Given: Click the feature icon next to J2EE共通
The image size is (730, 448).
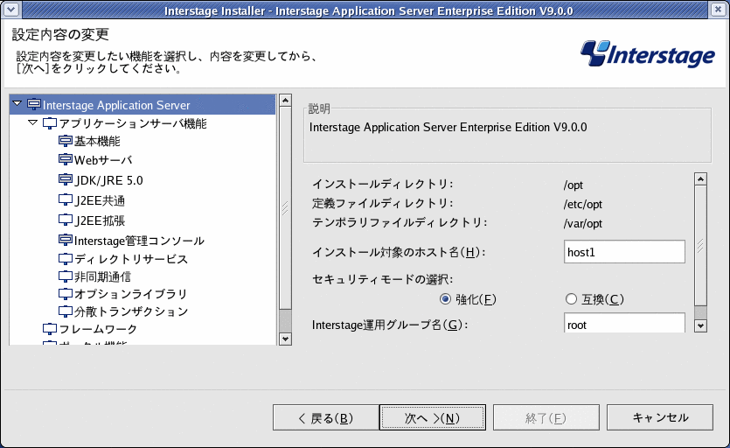Looking at the screenshot, I should click(x=66, y=200).
